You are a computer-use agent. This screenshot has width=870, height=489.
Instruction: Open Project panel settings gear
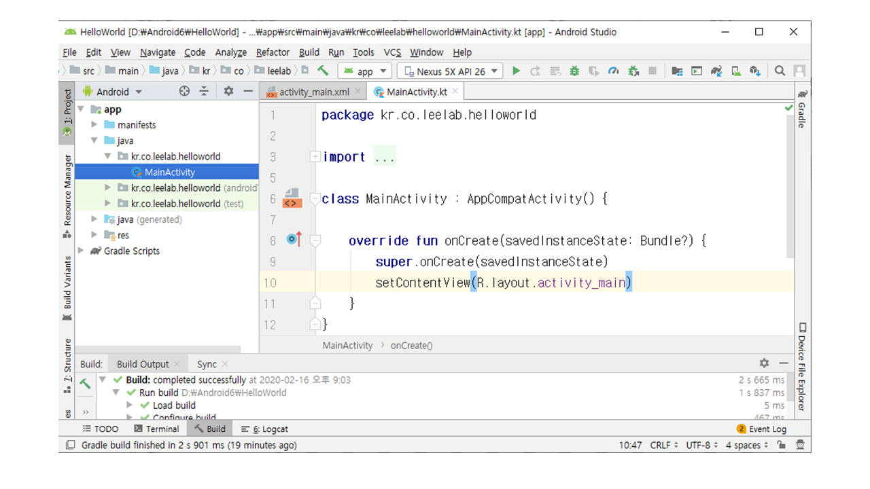click(228, 92)
